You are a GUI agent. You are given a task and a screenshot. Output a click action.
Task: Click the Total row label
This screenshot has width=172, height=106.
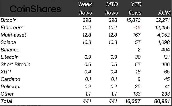coord(6,101)
